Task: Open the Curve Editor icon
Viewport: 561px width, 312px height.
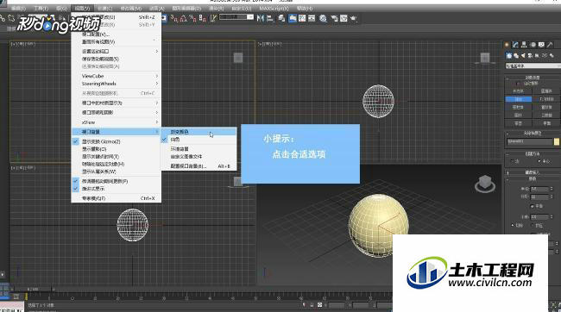Action: click(302, 18)
